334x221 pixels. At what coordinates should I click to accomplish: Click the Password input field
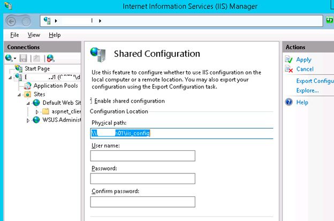(143, 179)
